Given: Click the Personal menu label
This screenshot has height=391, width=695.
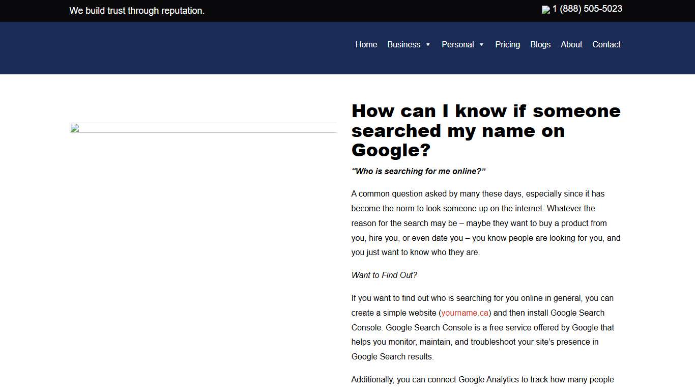Looking at the screenshot, I should point(458,45).
